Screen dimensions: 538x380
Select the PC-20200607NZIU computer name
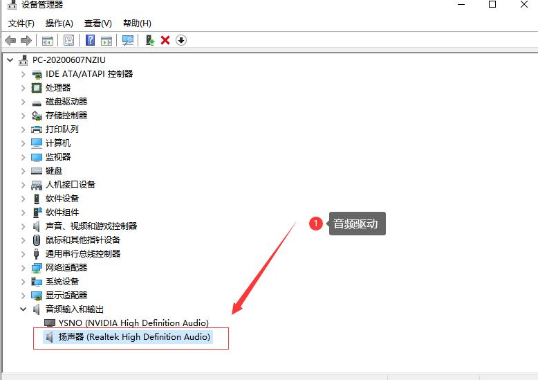click(69, 60)
